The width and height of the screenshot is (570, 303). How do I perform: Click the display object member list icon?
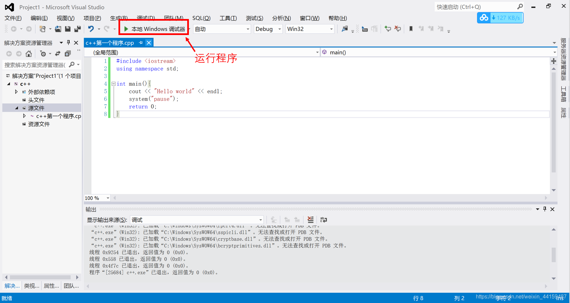[365, 29]
